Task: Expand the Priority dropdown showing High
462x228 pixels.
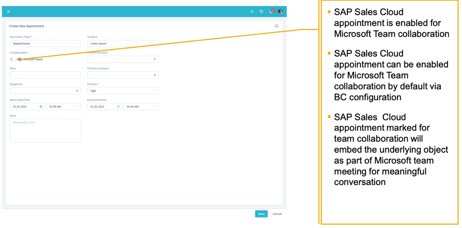Action: [x=123, y=91]
